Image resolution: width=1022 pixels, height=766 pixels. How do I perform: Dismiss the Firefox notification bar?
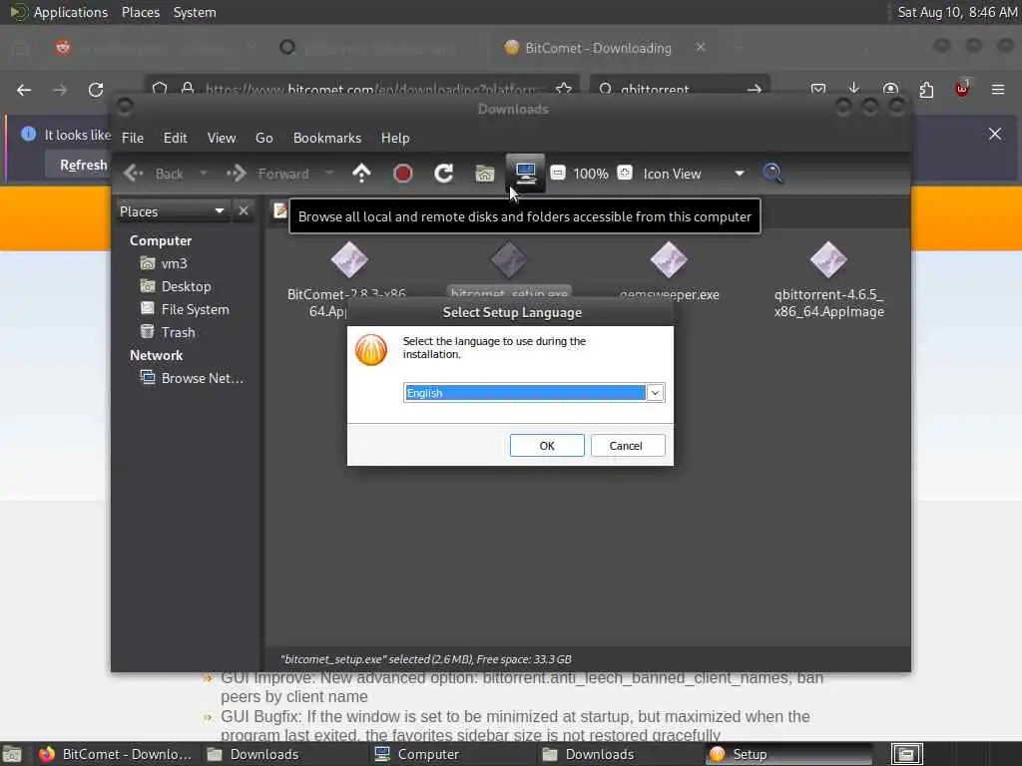[x=995, y=135]
